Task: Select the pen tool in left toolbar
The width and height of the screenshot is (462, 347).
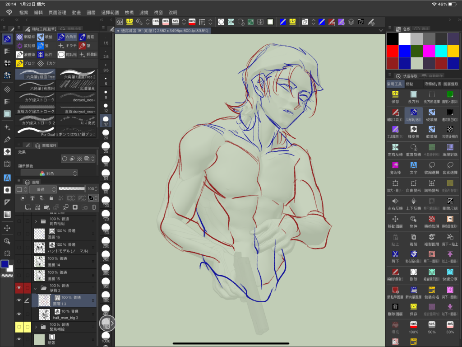Action: [7, 39]
